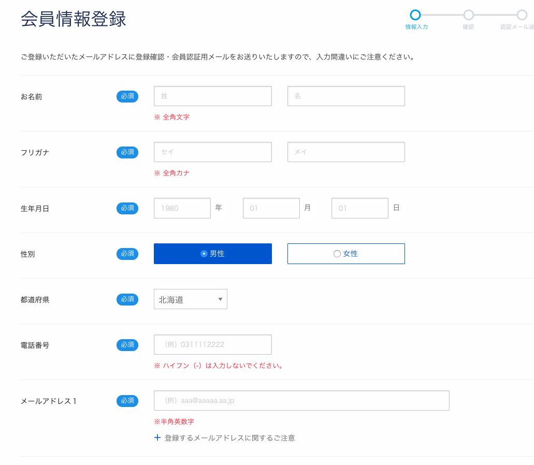Click the 名 (first name) input field

tap(346, 96)
